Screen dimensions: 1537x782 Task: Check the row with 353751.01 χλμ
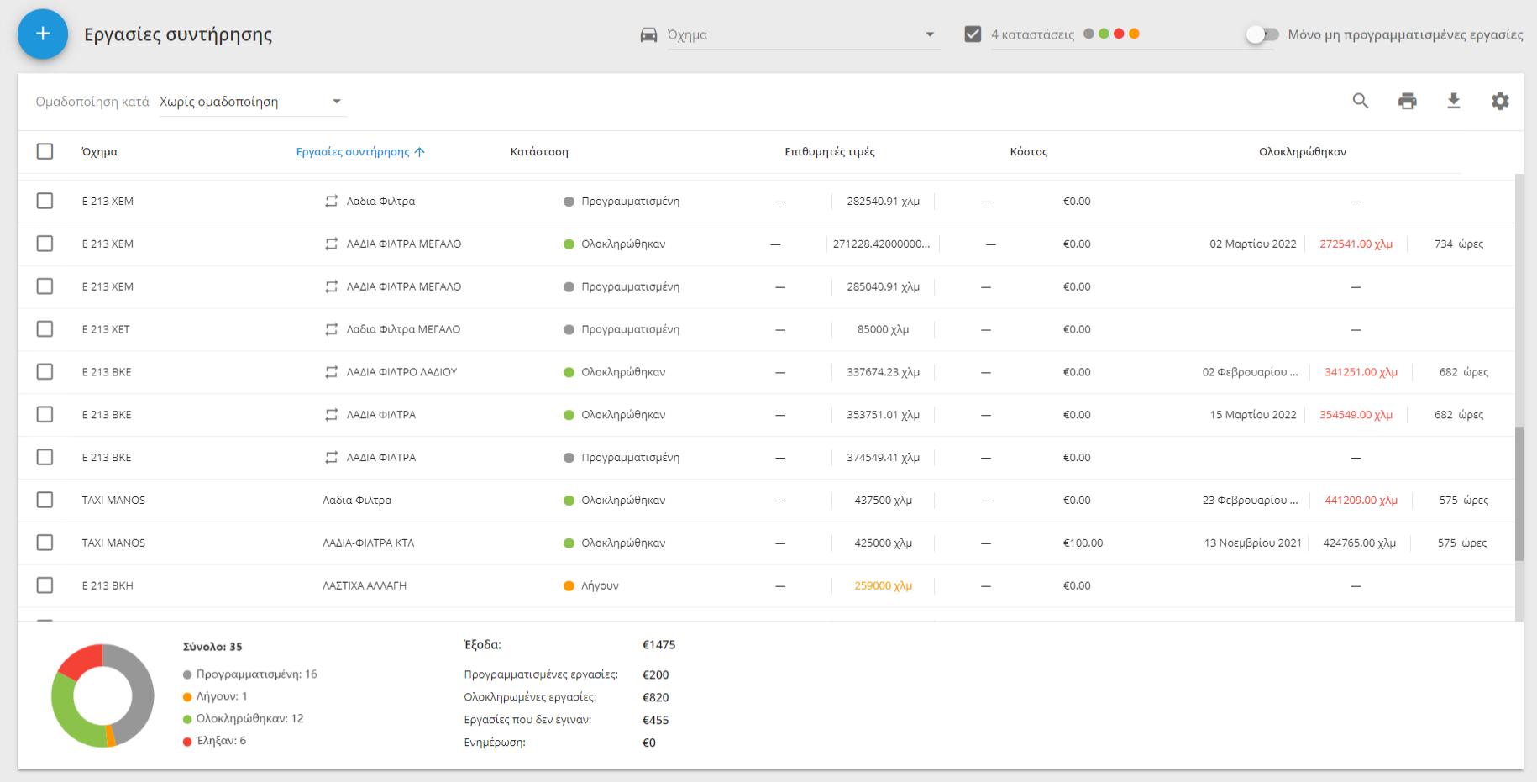click(x=45, y=415)
